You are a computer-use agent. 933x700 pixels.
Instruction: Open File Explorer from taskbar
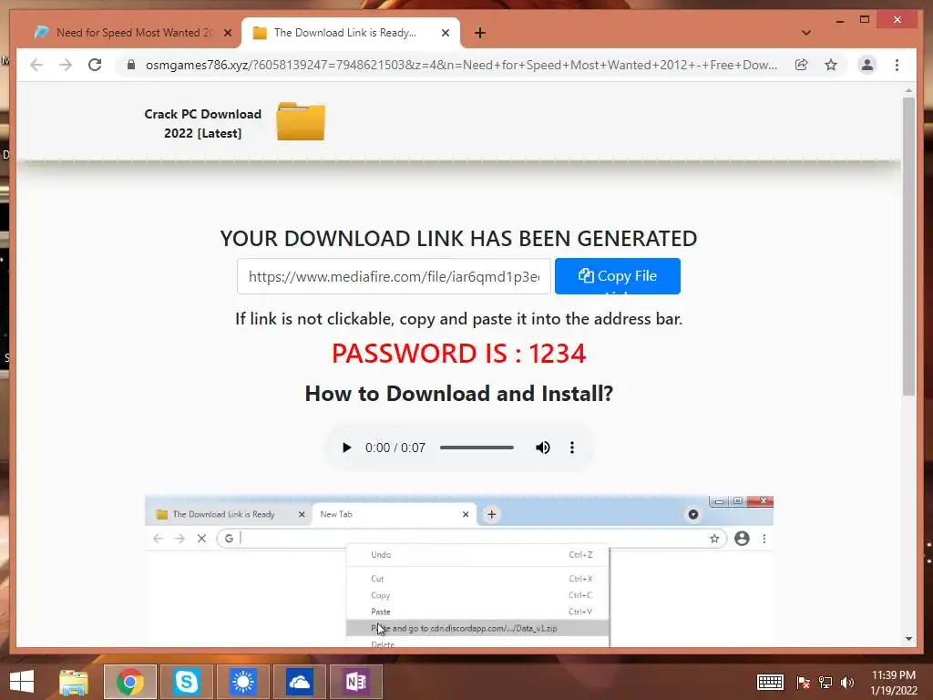[x=74, y=682]
